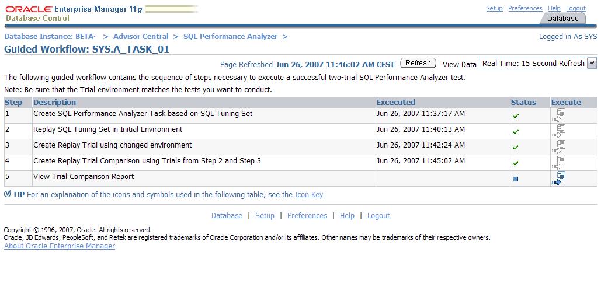Click execute icon for Replay SQL Tuning Set step
The height and width of the screenshot is (294, 601).
point(559,131)
